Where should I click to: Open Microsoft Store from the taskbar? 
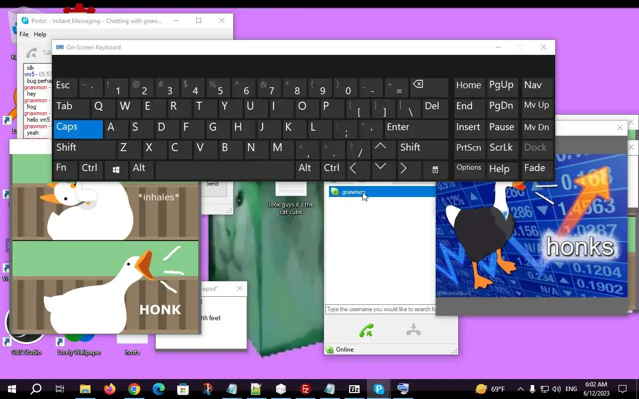[183, 389]
